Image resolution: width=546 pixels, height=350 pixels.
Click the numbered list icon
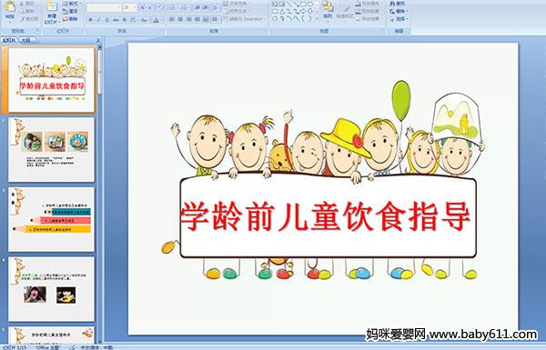coord(185,7)
